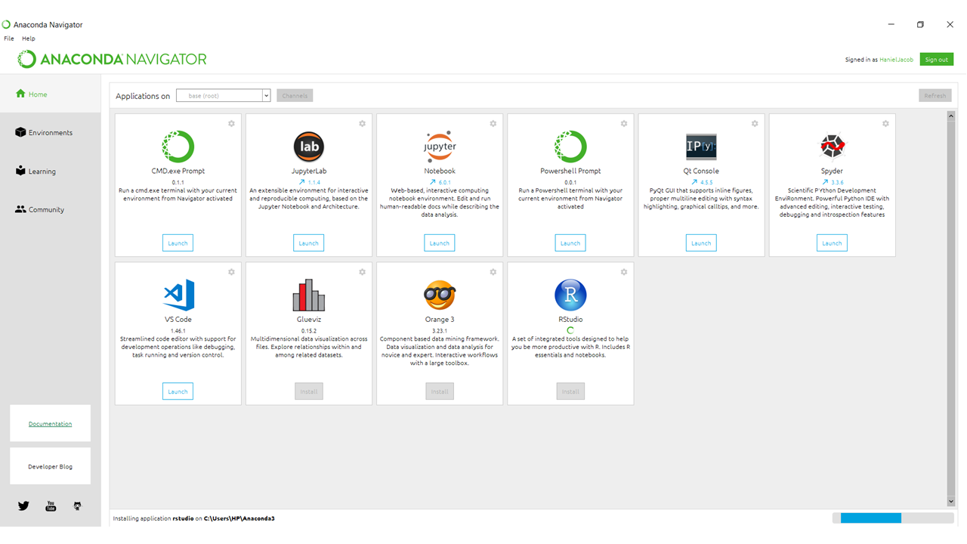The image size is (967, 544).
Task: Open the Developer Blog link
Action: click(x=51, y=467)
